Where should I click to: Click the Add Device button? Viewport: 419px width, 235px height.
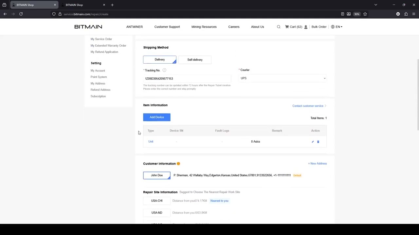(x=157, y=117)
